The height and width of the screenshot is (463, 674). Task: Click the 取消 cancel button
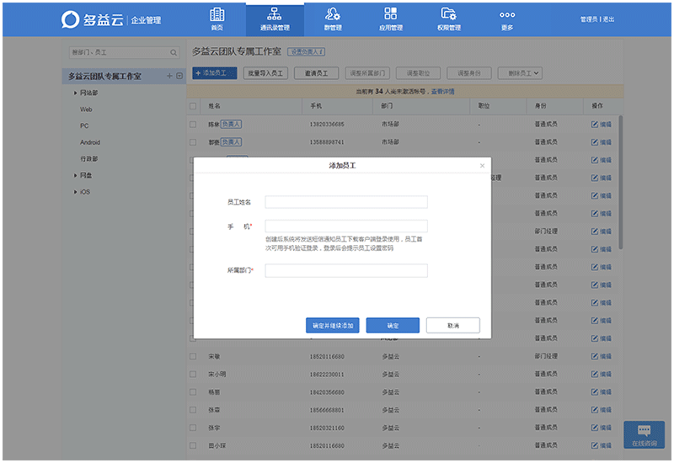(453, 326)
